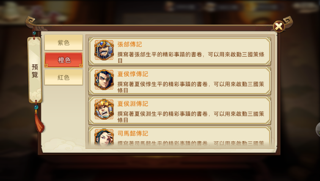Select the 張郃傳記 title text
Viewport: 320px width, 181px height.
tap(130, 44)
